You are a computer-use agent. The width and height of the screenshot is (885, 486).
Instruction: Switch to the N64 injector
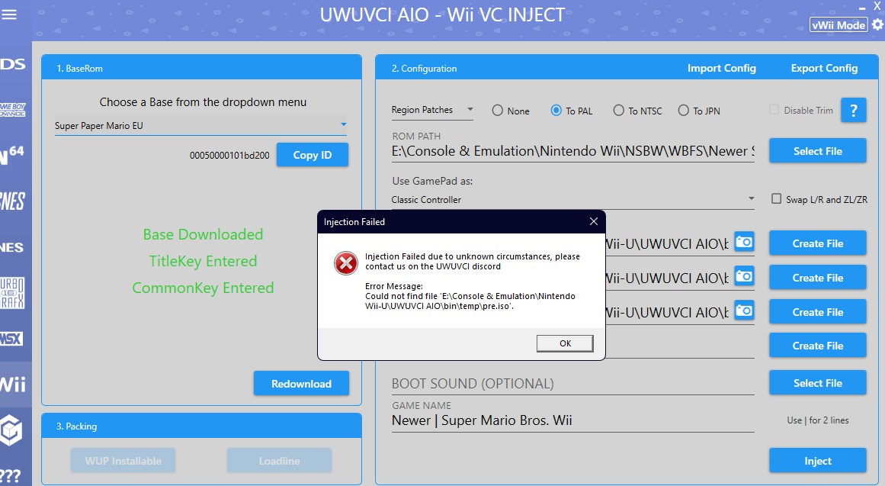click(13, 154)
